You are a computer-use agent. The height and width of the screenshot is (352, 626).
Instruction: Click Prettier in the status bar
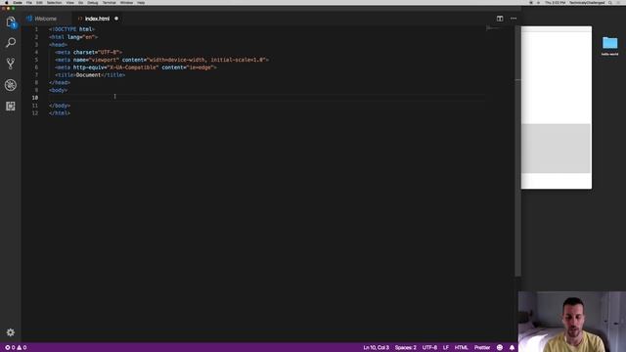point(482,348)
